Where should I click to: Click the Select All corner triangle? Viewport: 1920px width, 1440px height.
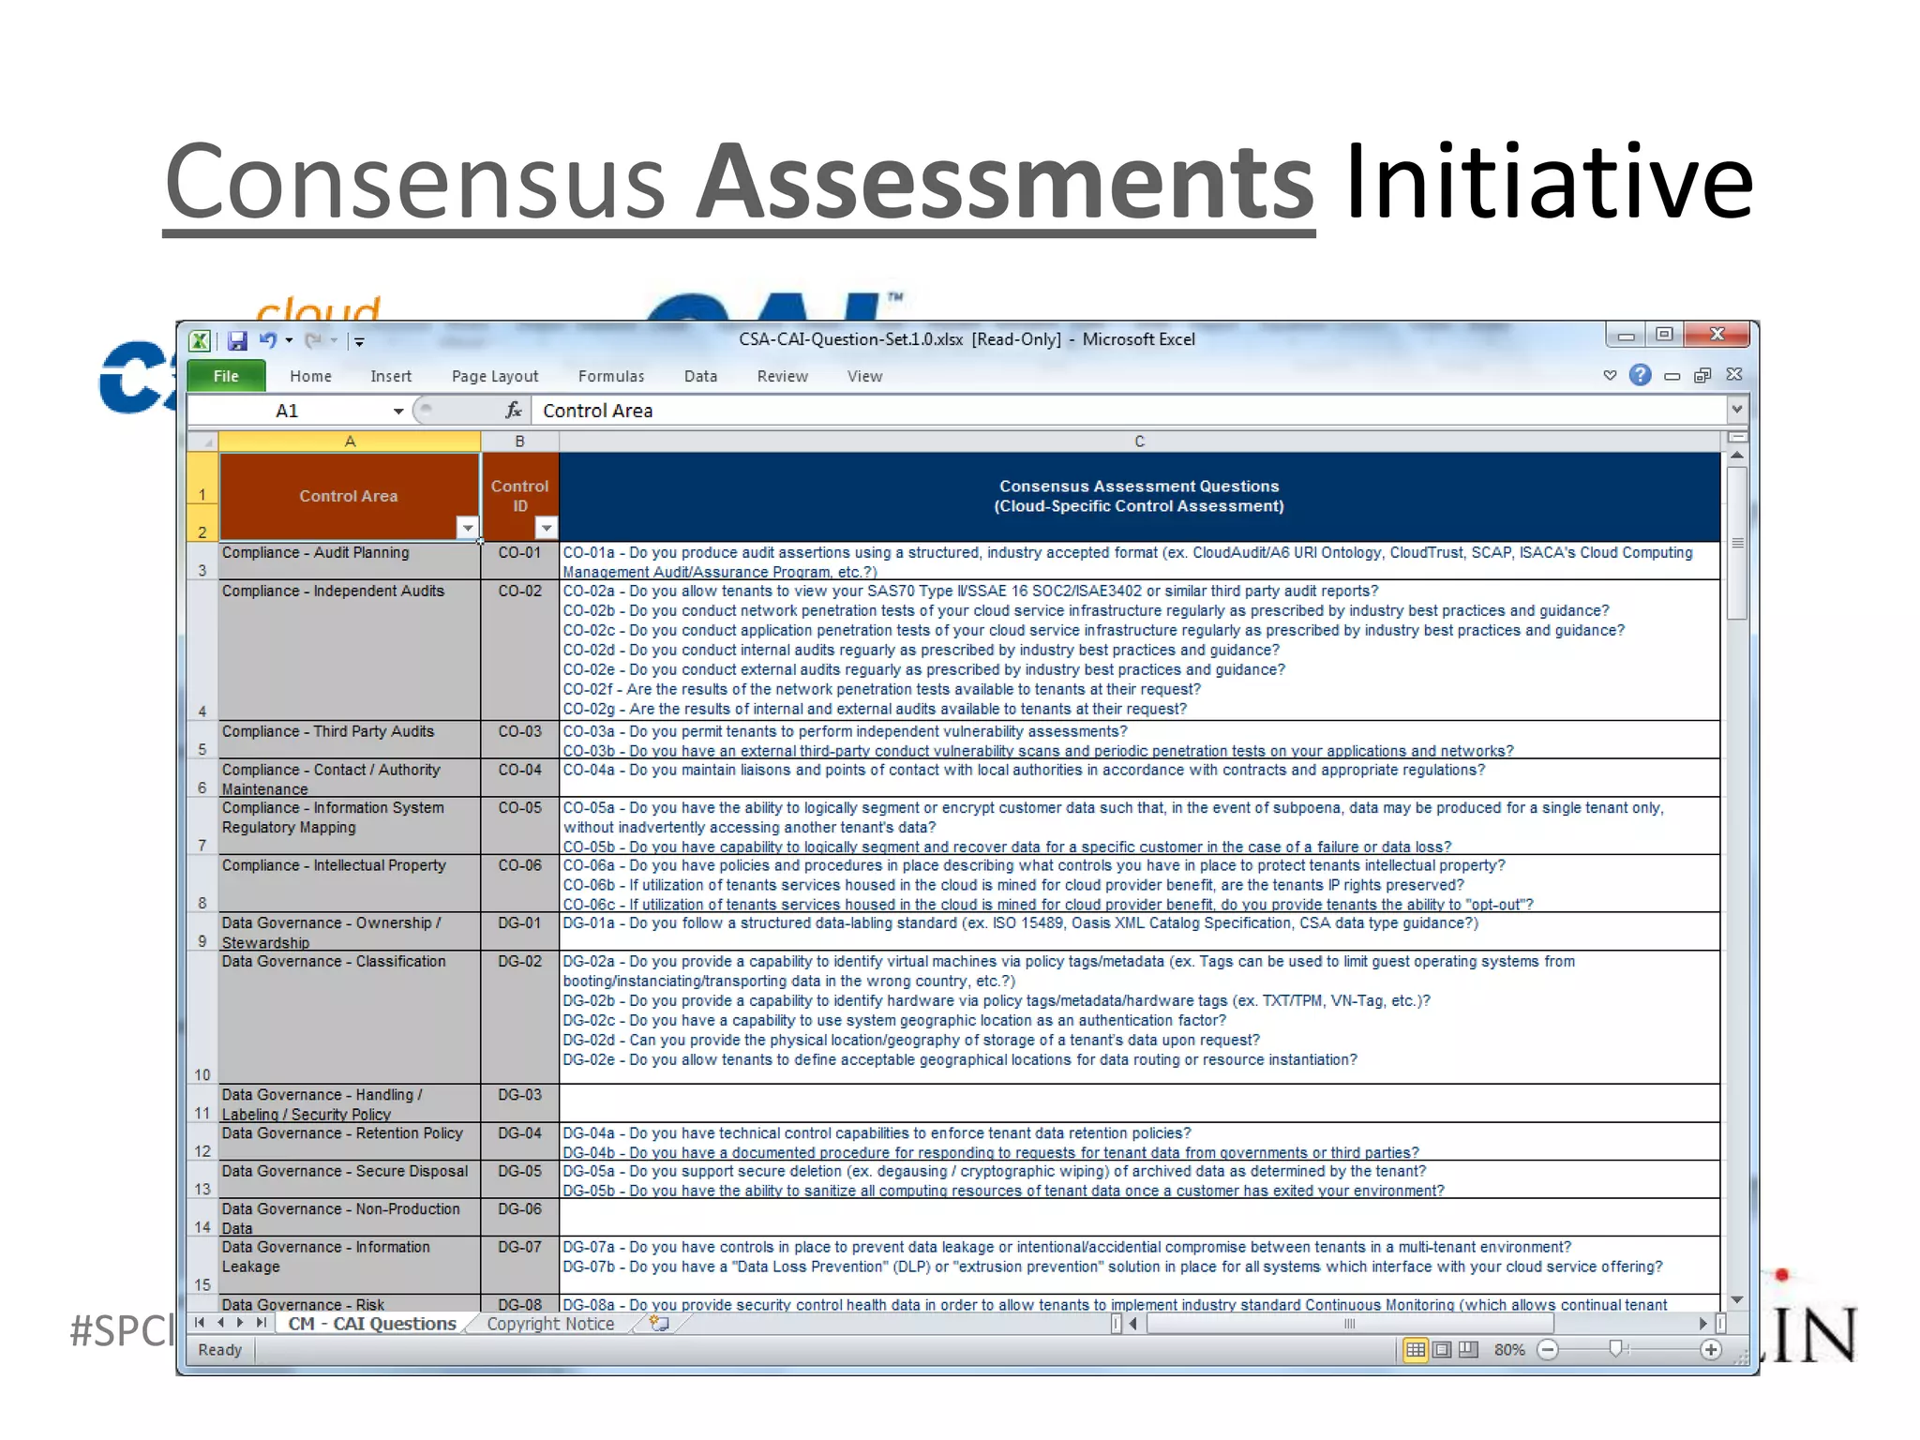coord(202,441)
